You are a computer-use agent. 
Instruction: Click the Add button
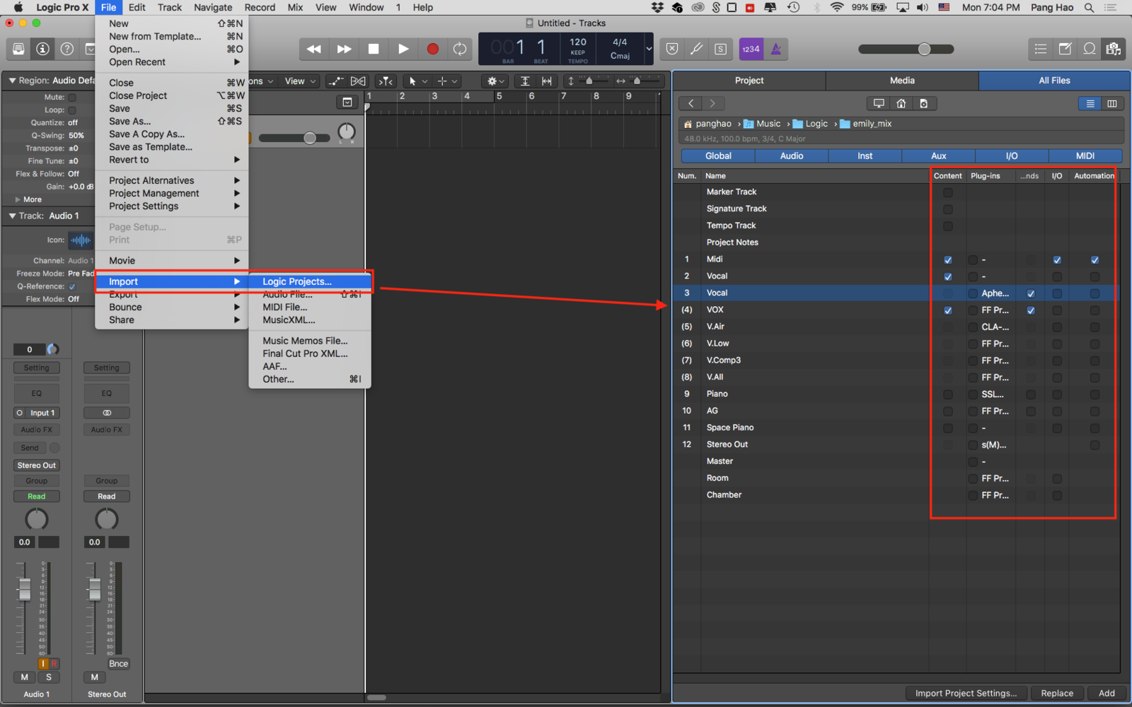[x=1107, y=693]
